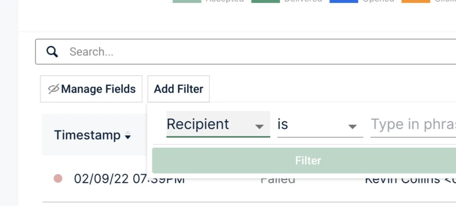Click the crossed-out eye icon in Manage Fields

pos(53,89)
